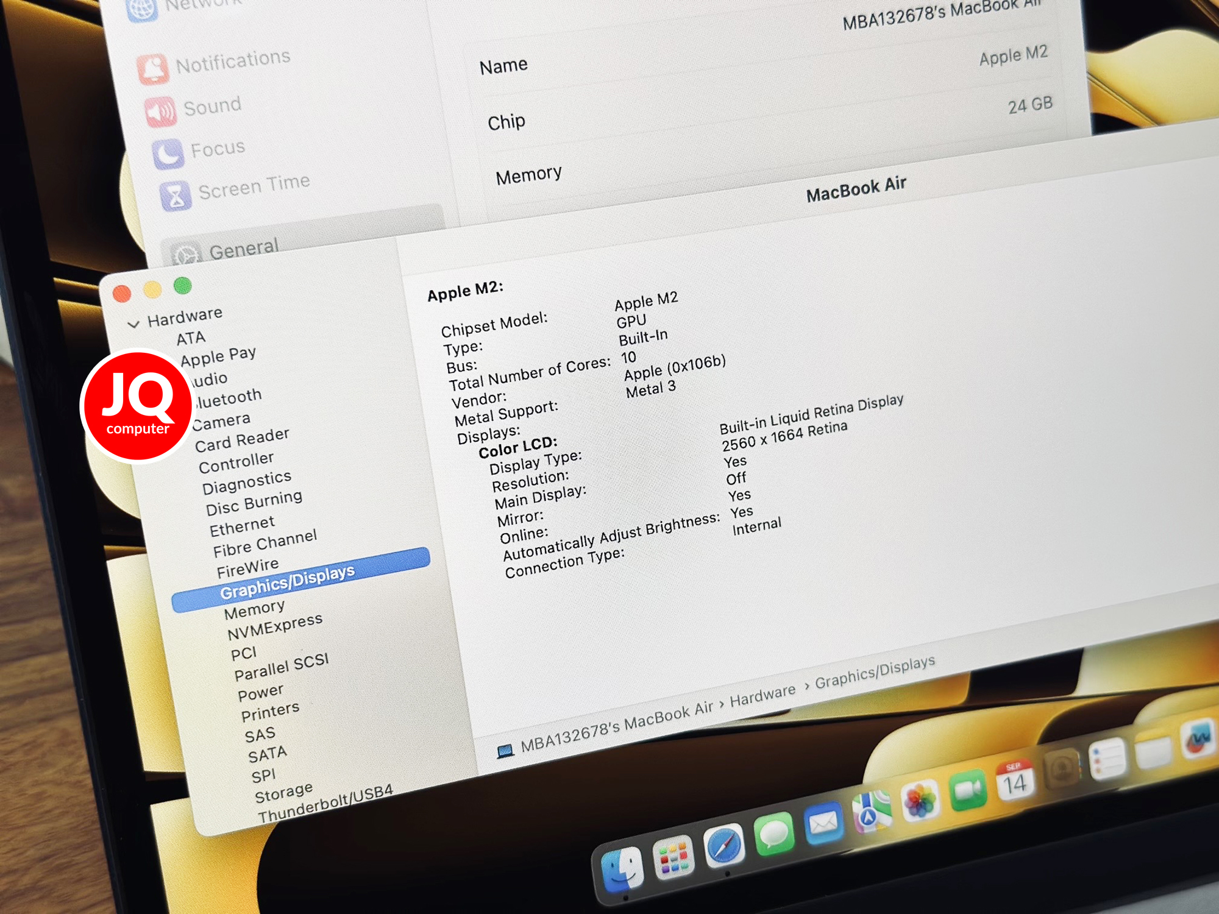Click the MacBook Air window title
The height and width of the screenshot is (914, 1219).
856,190
